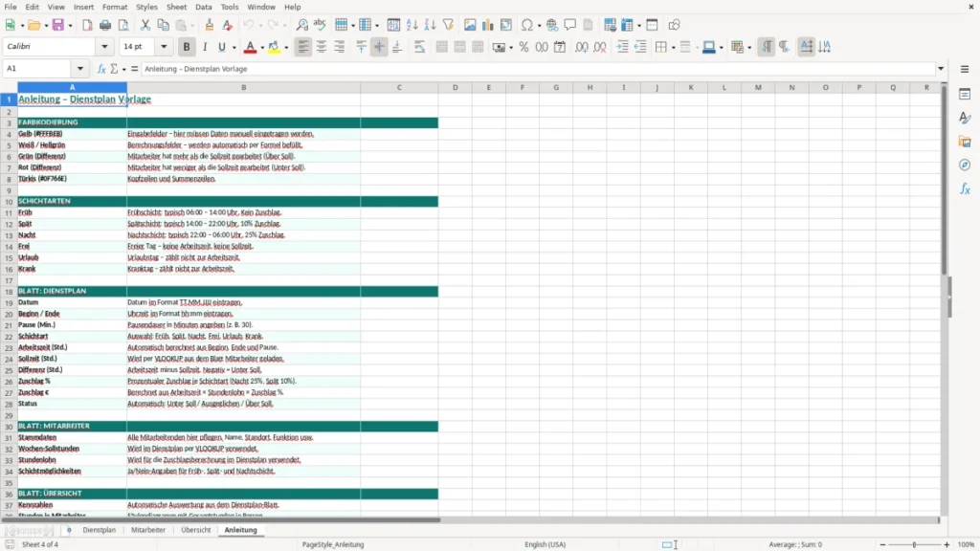The width and height of the screenshot is (980, 551).
Task: Open borders dropdown arrow
Action: pyautogui.click(x=673, y=48)
